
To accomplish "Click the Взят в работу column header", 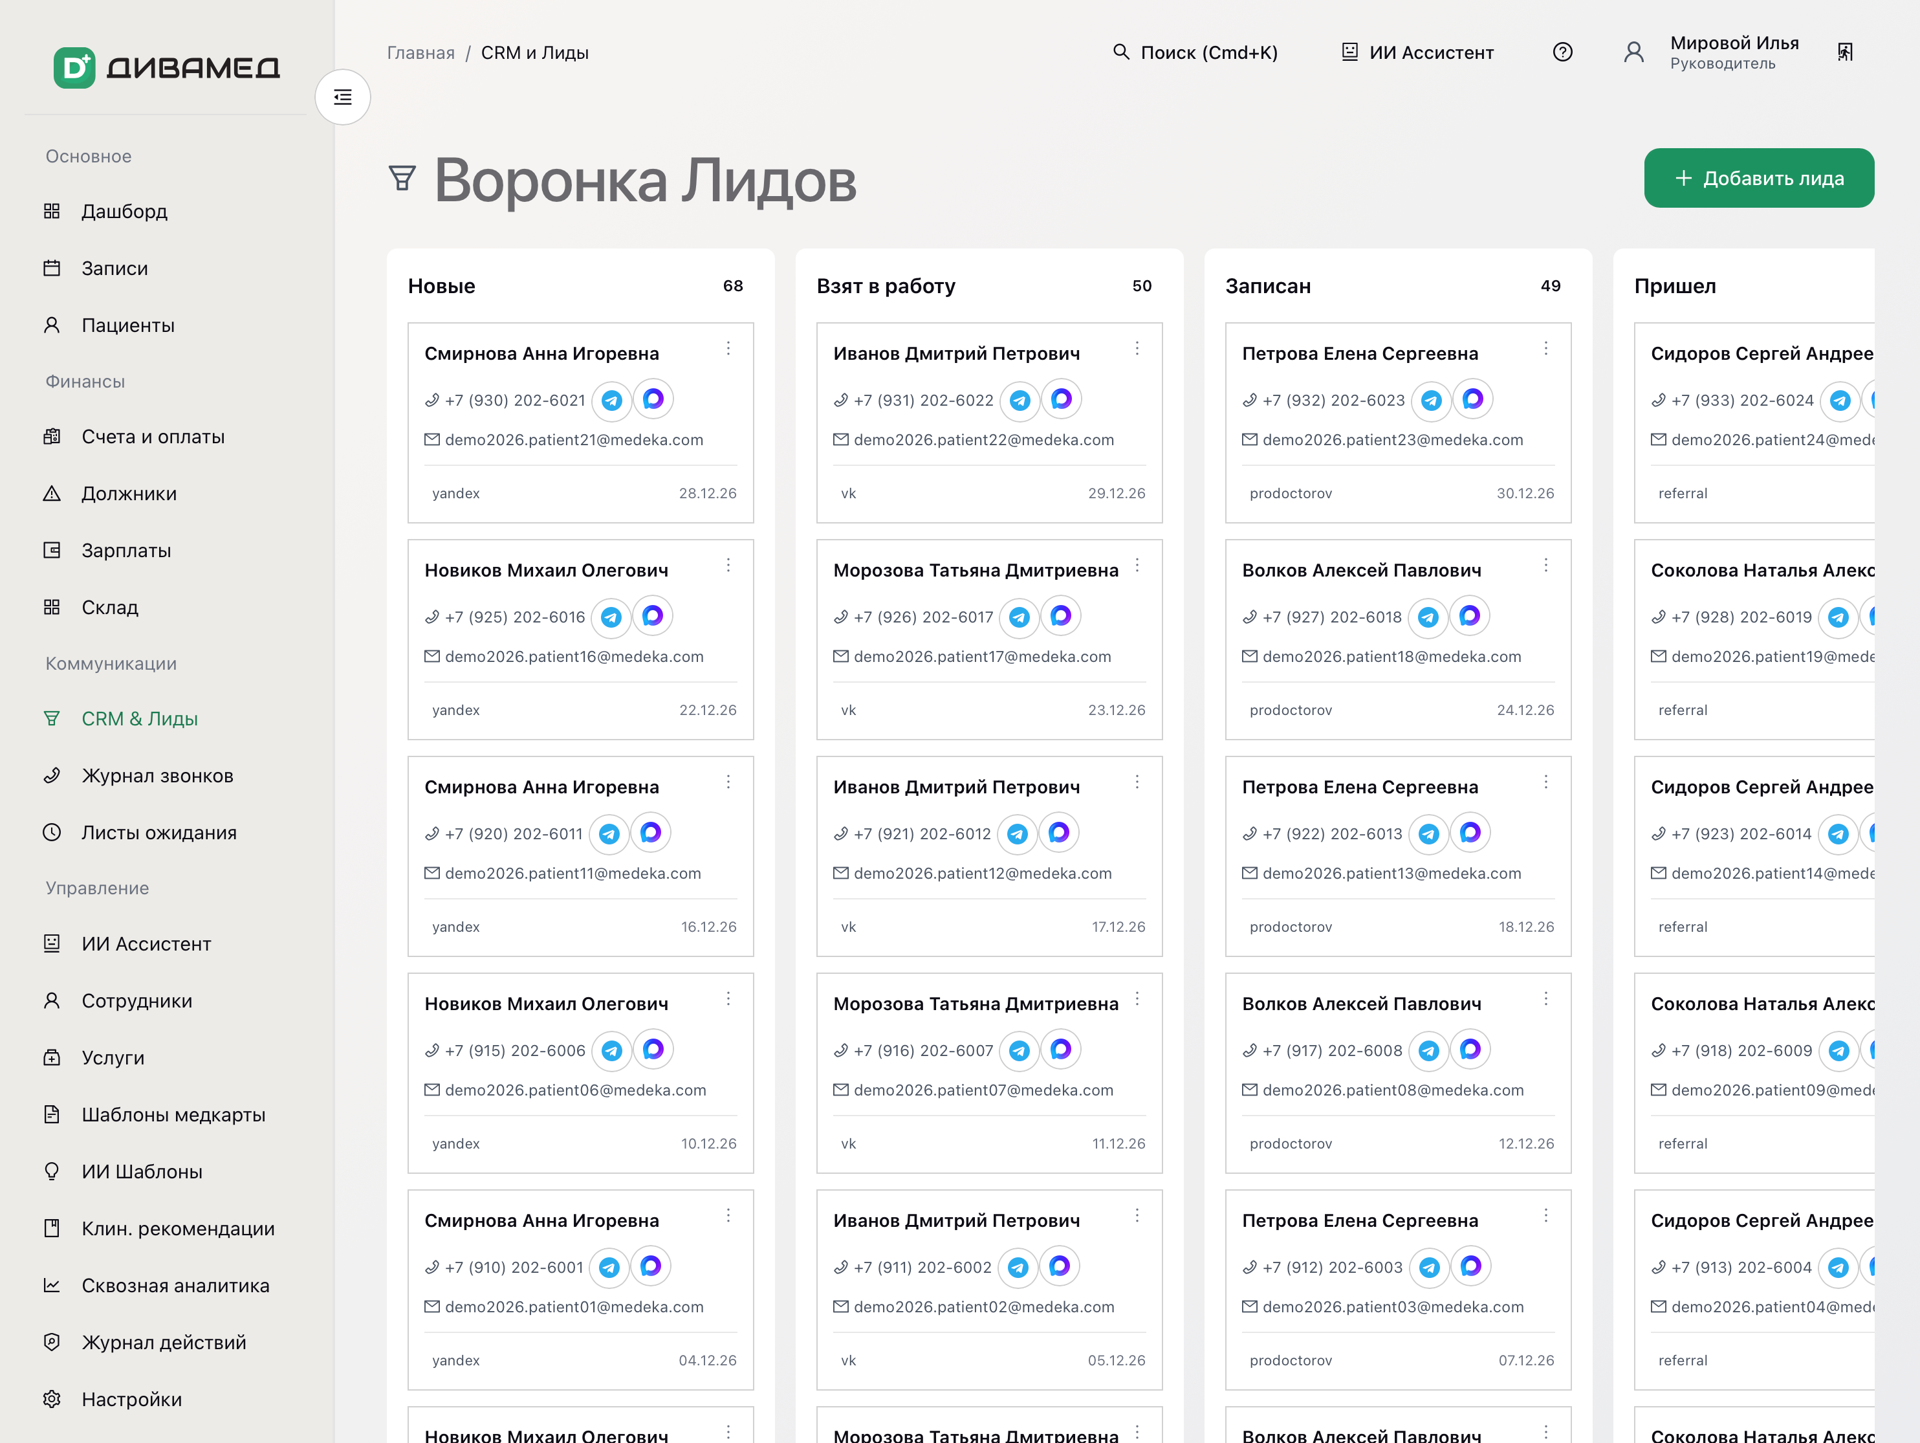I will click(x=886, y=285).
